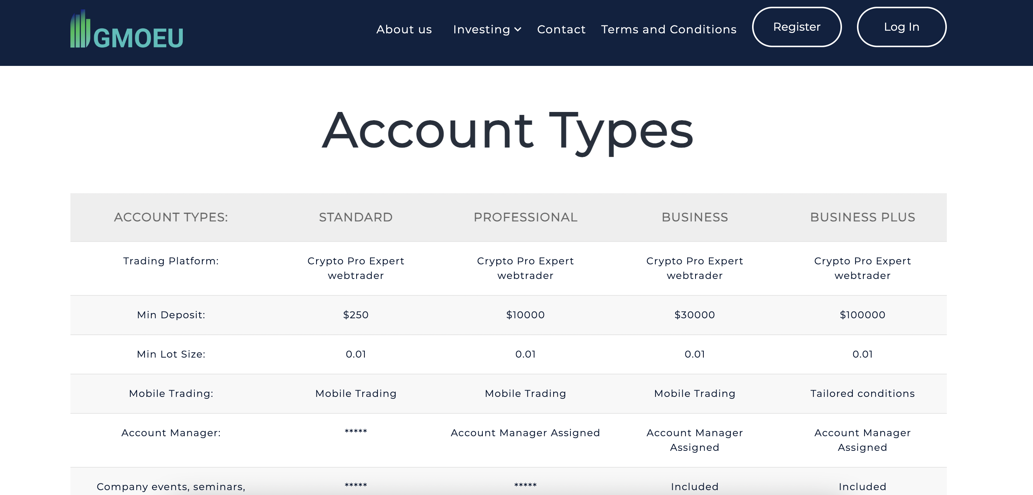Image resolution: width=1033 pixels, height=495 pixels.
Task: Click the $30000 minimum deposit value
Action: pyautogui.click(x=694, y=315)
